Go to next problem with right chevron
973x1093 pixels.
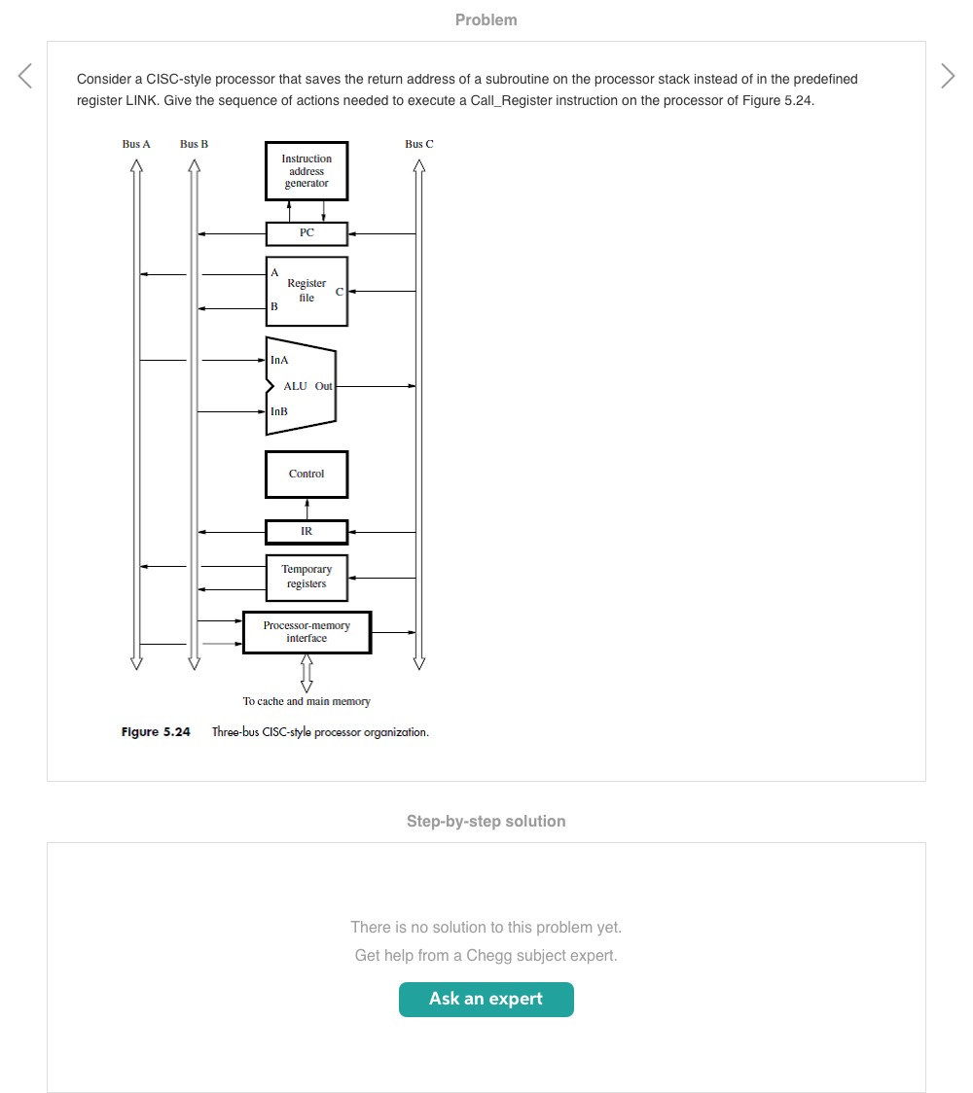(x=948, y=76)
